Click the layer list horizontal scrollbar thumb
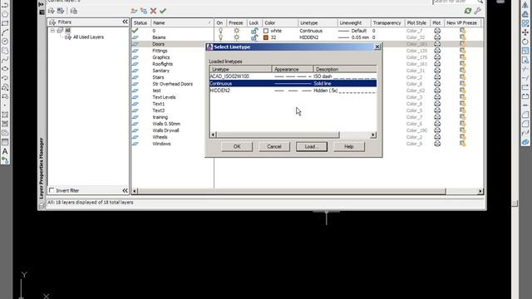The height and width of the screenshot is (299, 532). [292, 191]
